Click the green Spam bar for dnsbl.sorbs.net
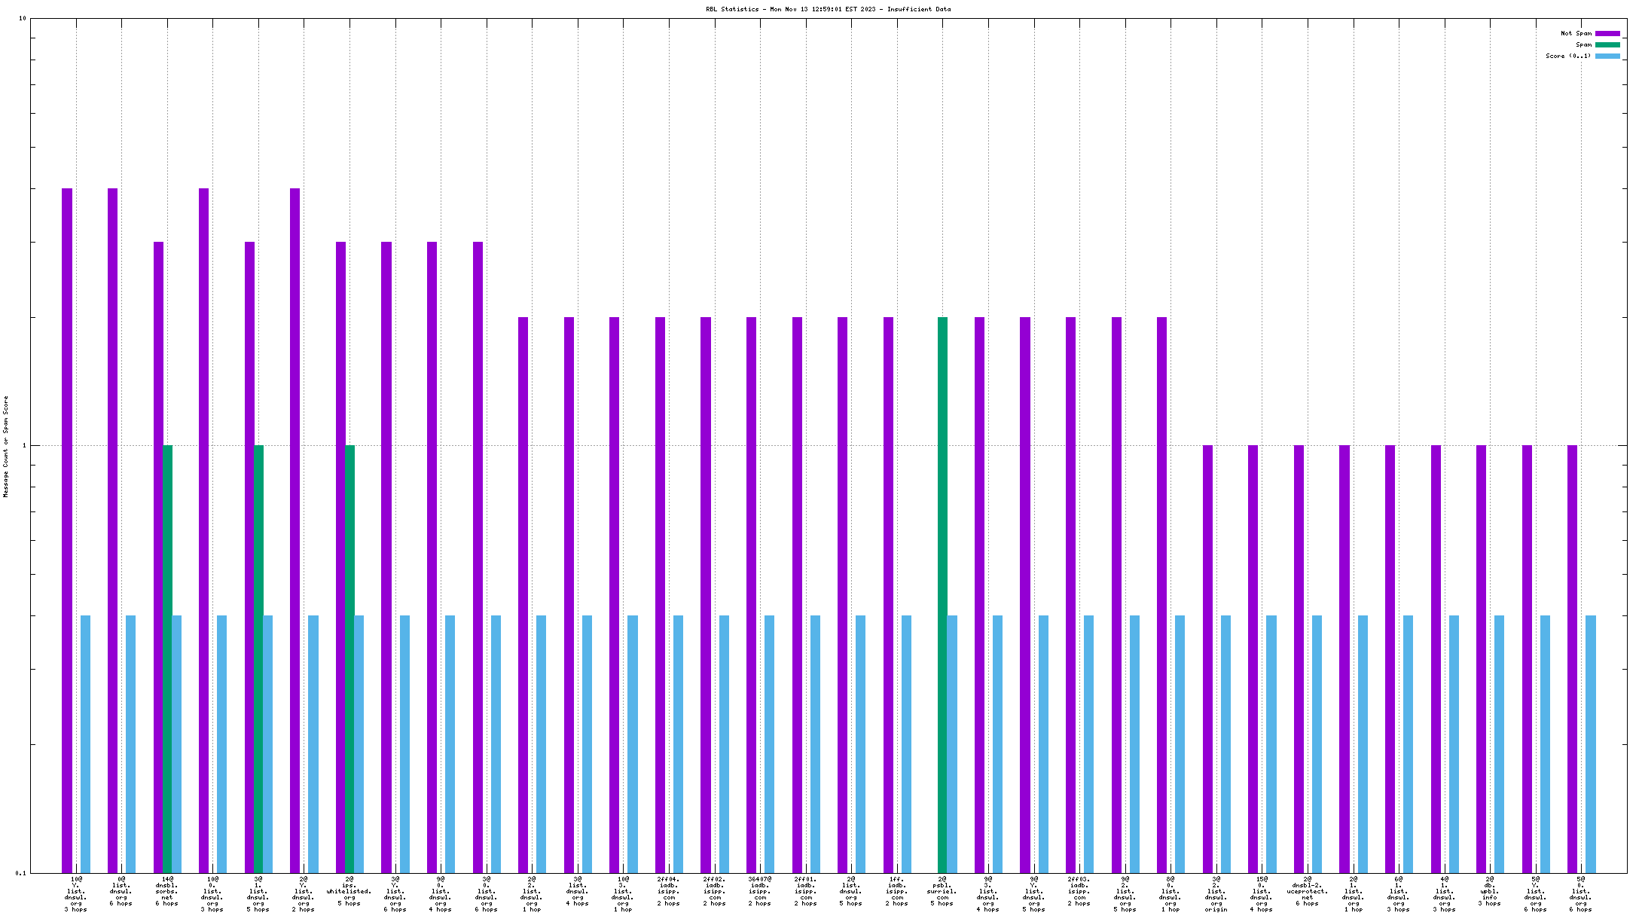 tap(168, 659)
